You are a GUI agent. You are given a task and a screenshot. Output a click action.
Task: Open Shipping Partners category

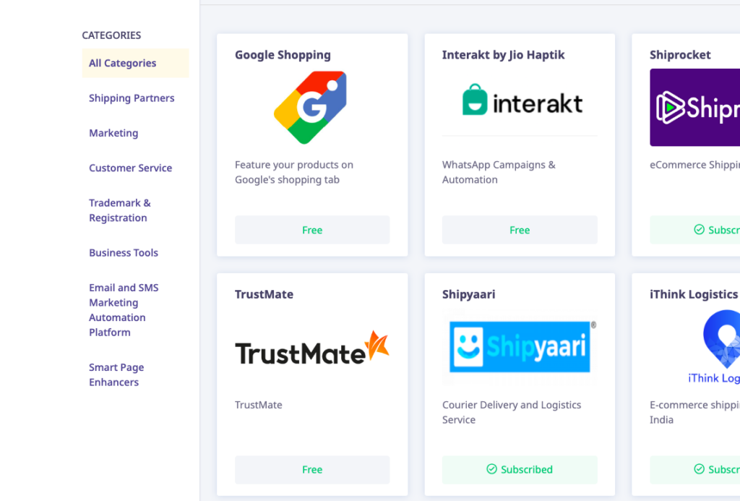pos(132,98)
